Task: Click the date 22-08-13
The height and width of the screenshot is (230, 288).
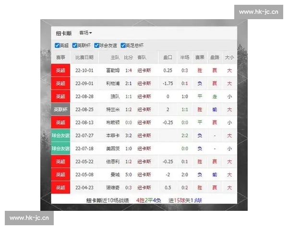Action: pyautogui.click(x=84, y=123)
